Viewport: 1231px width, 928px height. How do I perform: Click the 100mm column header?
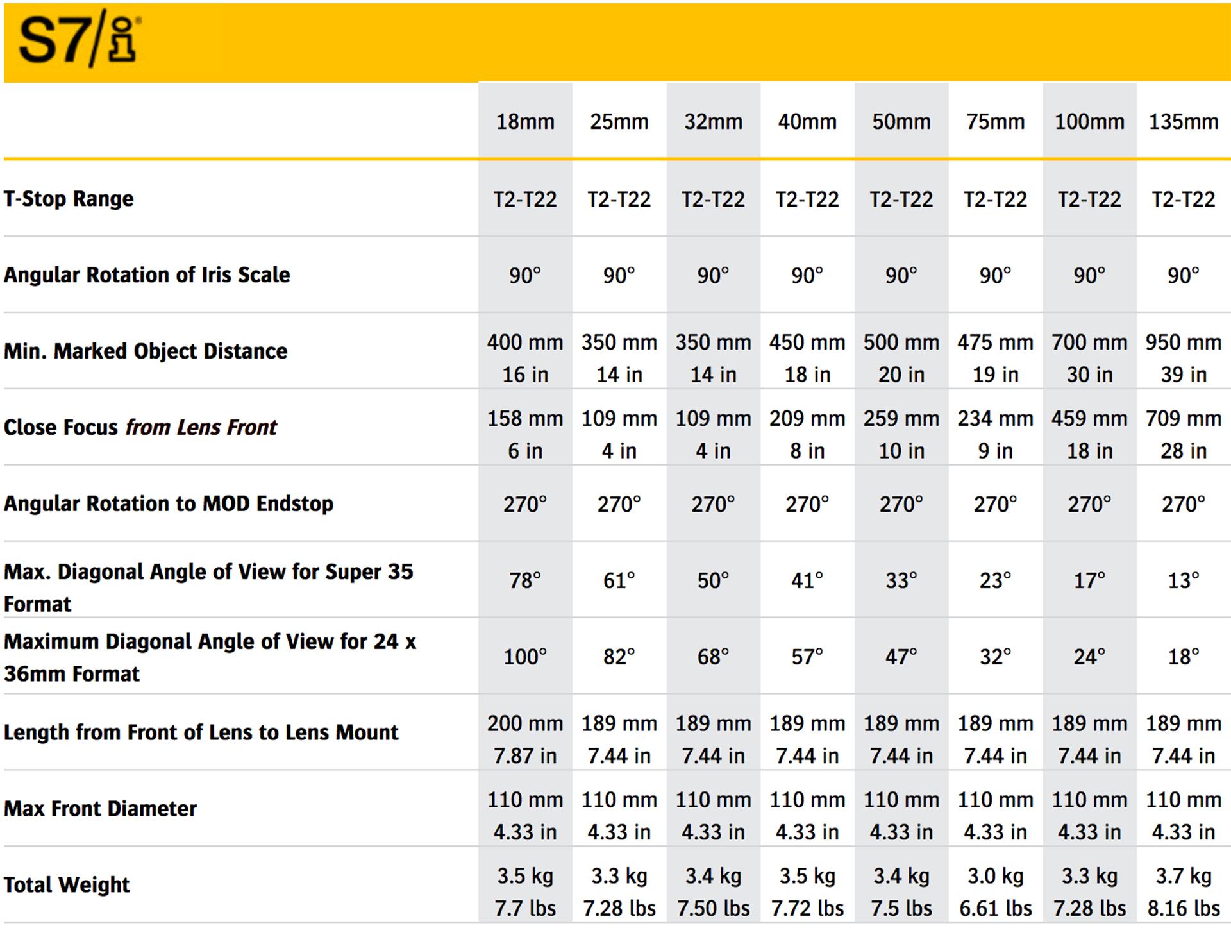[x=1089, y=122]
